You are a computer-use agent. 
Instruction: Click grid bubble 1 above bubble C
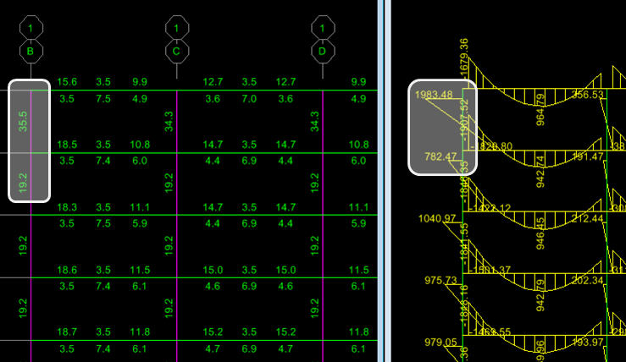click(x=176, y=29)
